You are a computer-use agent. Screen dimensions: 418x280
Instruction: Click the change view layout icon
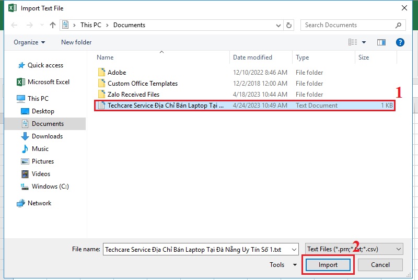(x=353, y=42)
